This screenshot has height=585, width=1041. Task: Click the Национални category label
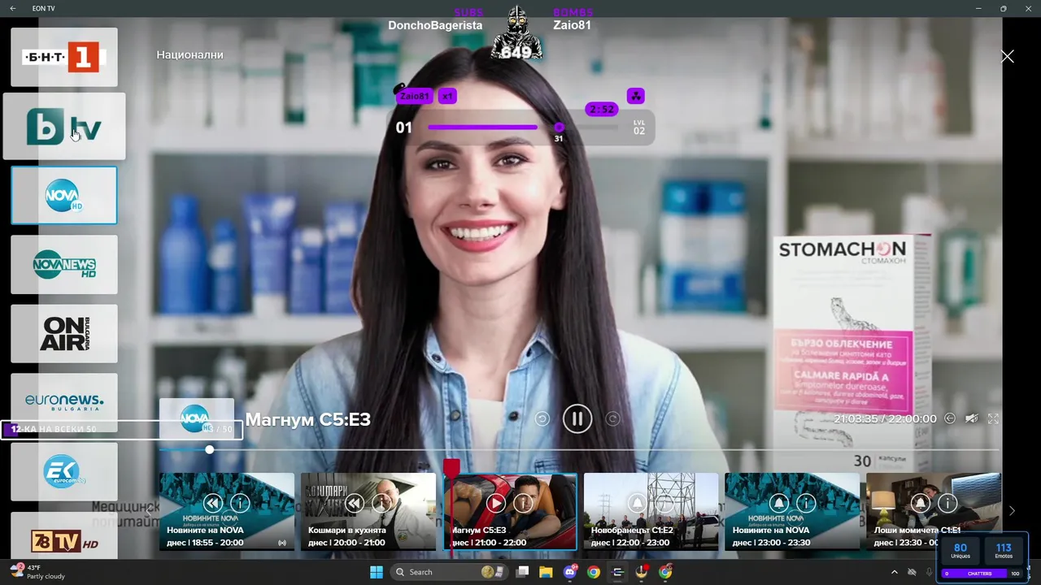(x=189, y=54)
